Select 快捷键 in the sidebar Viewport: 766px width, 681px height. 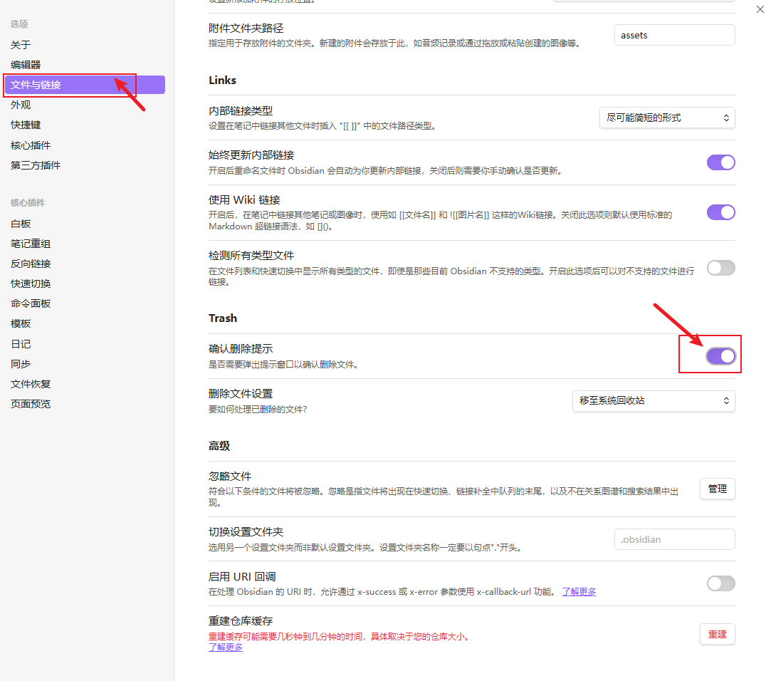(26, 125)
